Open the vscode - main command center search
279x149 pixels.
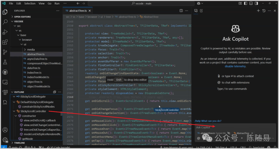141,3
